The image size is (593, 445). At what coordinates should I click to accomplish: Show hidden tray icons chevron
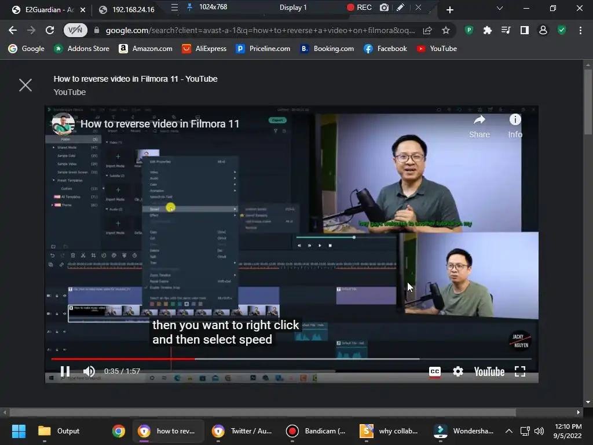coord(508,431)
